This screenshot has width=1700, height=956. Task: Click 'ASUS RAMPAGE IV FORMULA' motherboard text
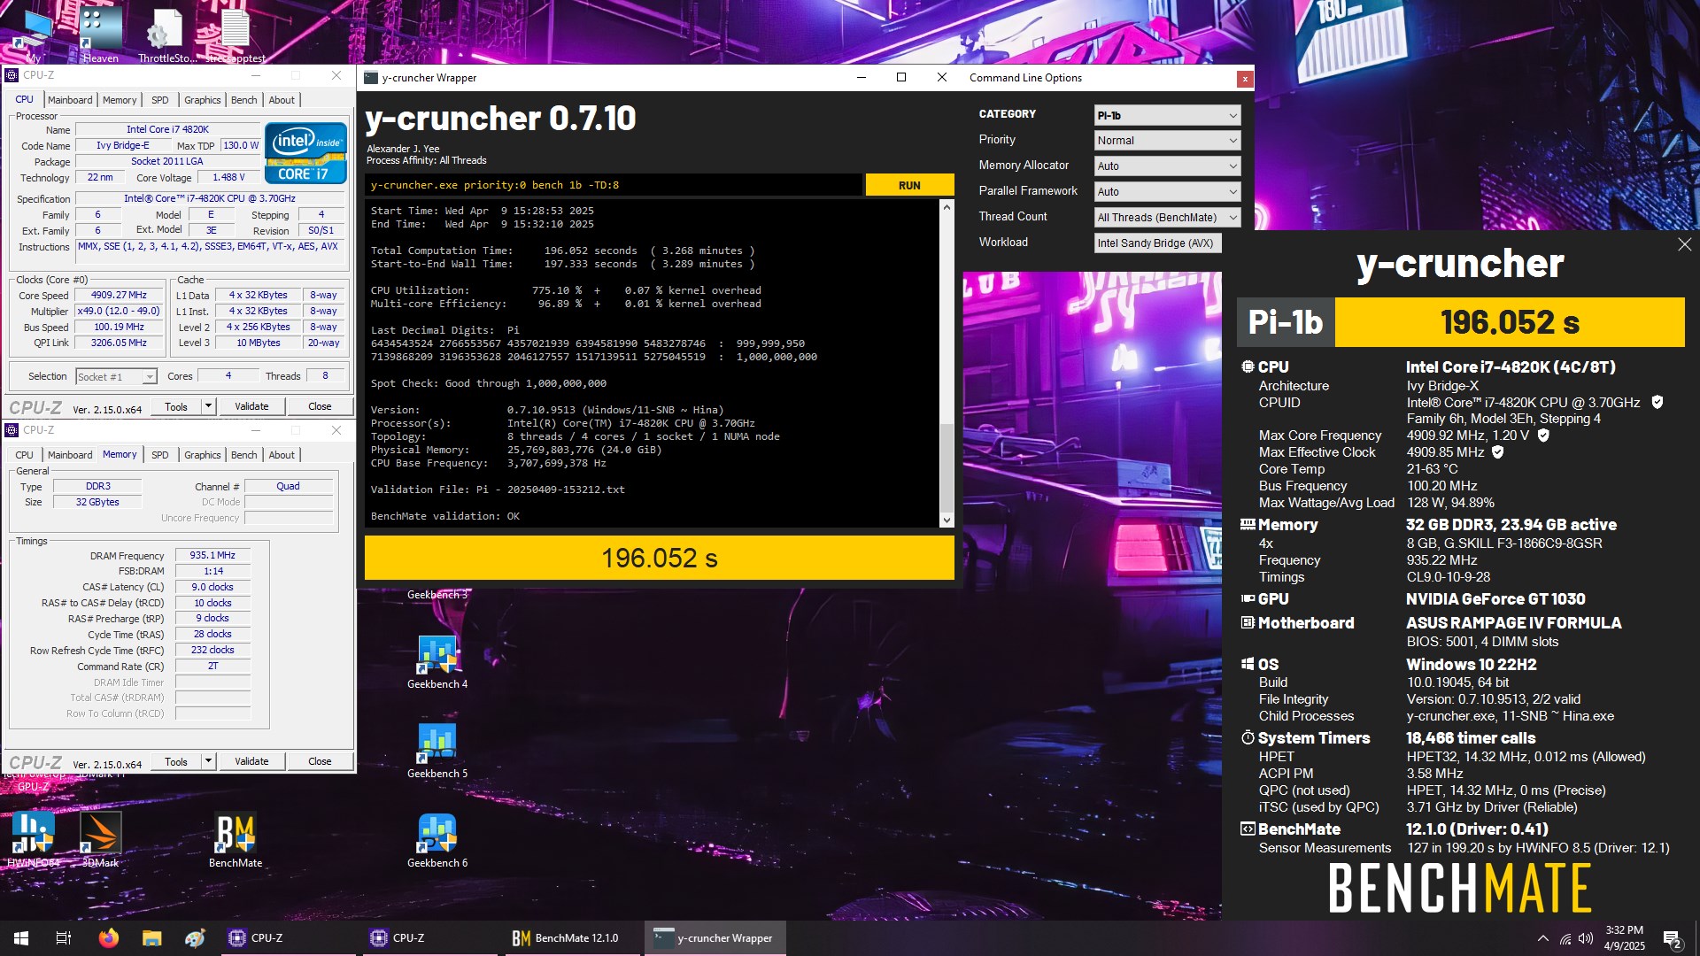click(x=1513, y=623)
